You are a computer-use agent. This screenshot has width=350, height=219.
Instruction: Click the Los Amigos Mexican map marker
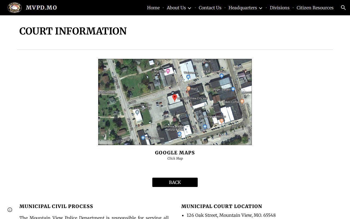point(221,121)
